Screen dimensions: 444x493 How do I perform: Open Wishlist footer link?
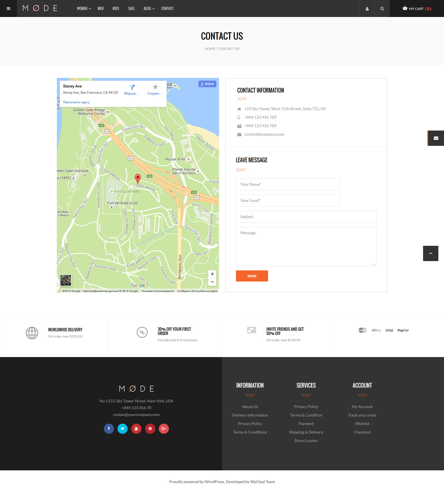[x=362, y=424]
